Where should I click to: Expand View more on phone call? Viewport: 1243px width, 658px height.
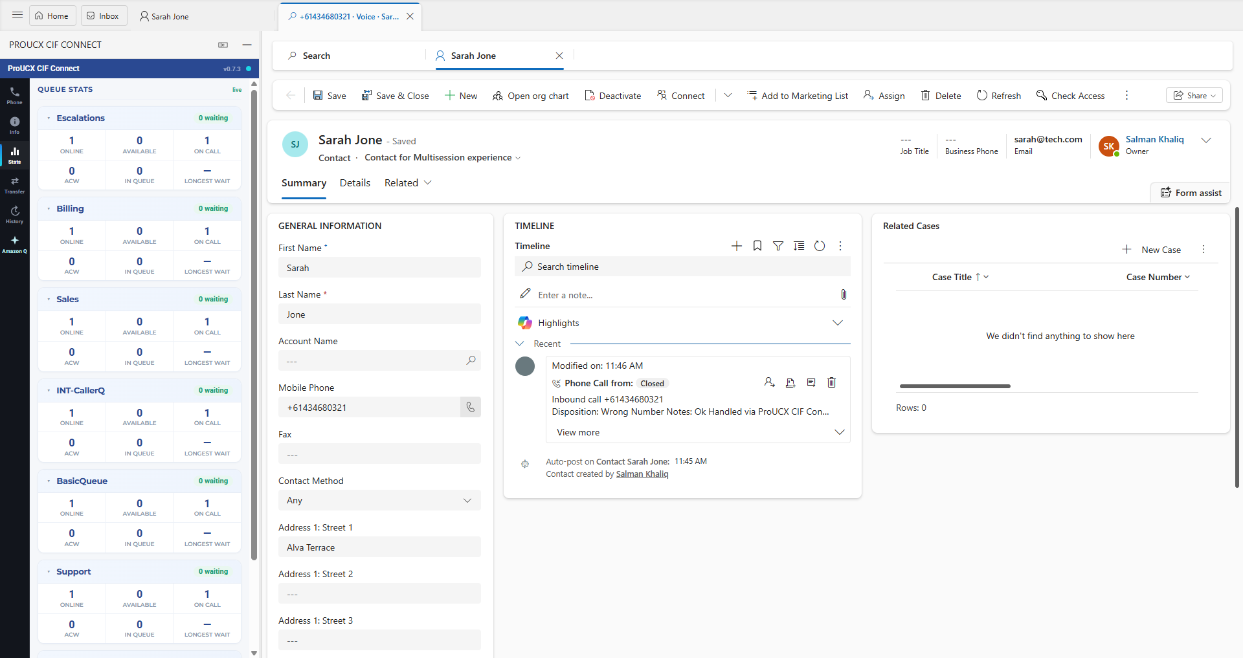click(698, 432)
